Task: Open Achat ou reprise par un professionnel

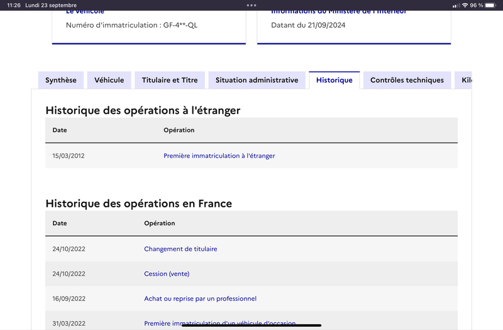Action: click(x=200, y=299)
